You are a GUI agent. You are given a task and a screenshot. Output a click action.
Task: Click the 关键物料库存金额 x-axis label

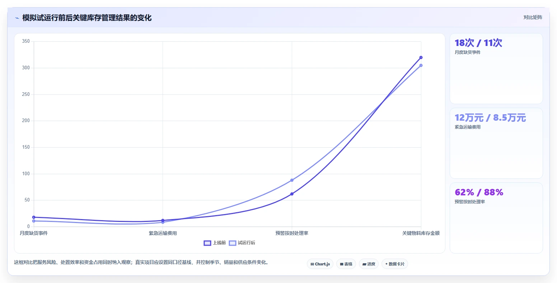[421, 233]
